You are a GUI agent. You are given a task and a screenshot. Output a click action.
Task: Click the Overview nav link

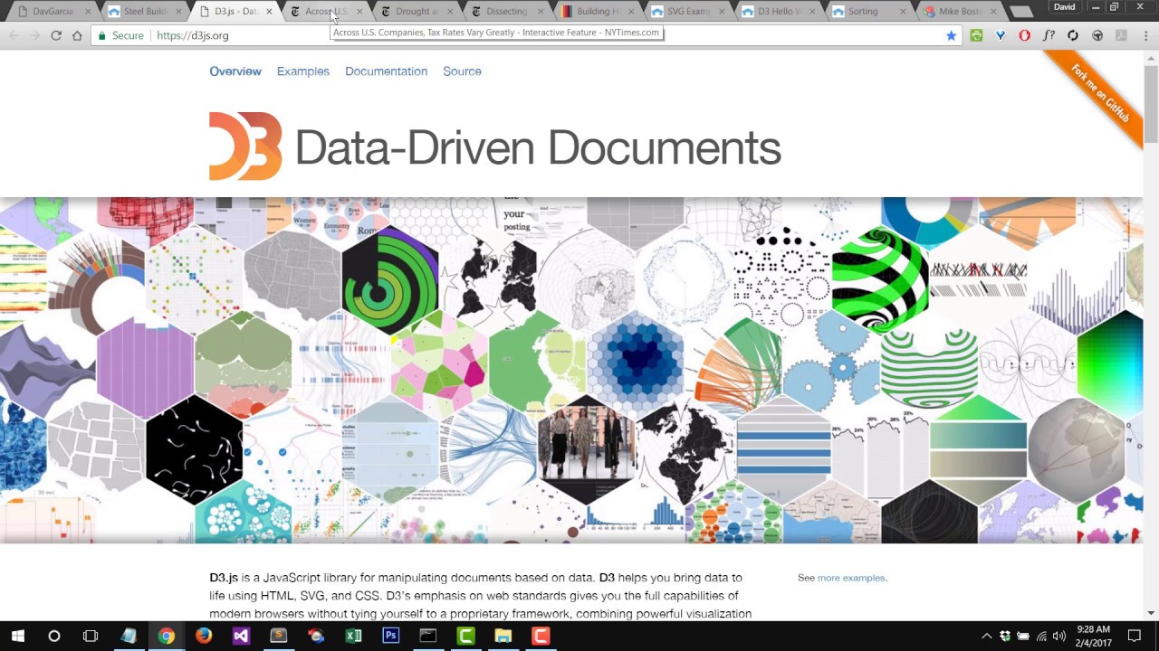tap(235, 71)
